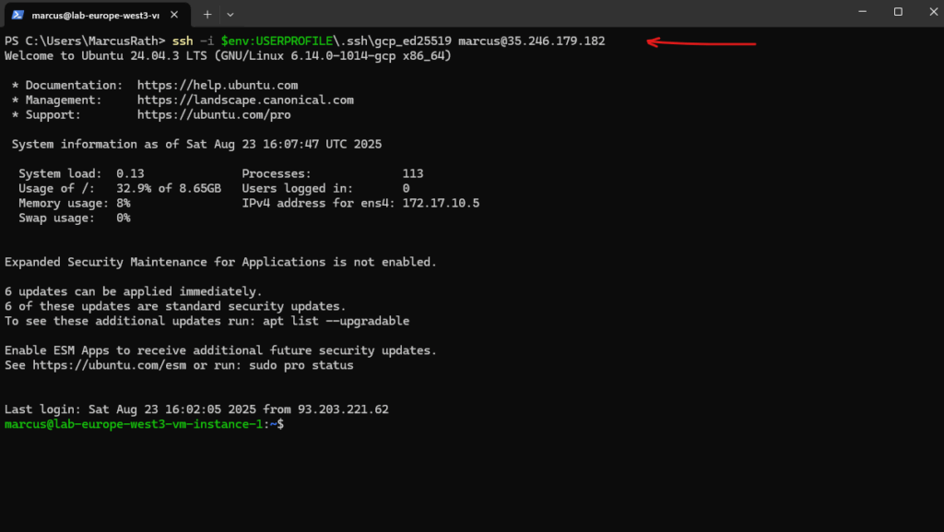944x532 pixels.
Task: Close the terminal window
Action: 933,12
